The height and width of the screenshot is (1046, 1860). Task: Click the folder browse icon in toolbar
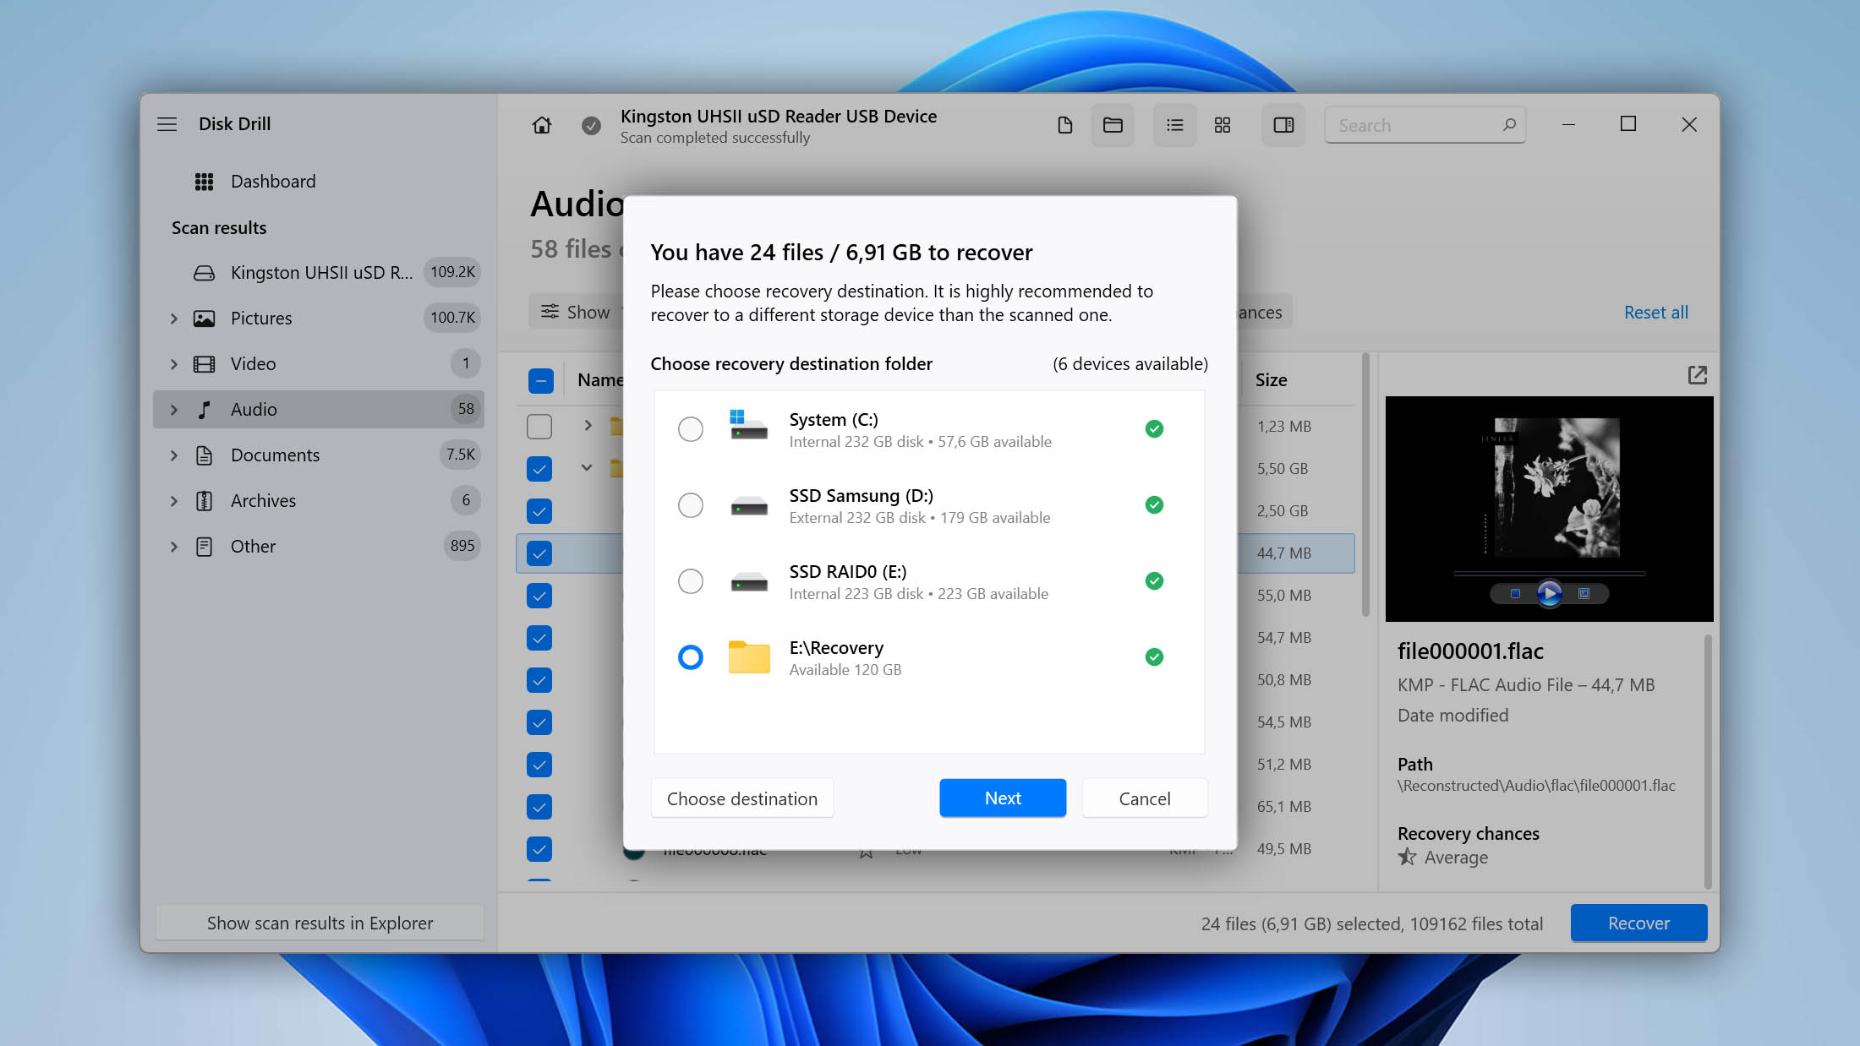coord(1113,124)
